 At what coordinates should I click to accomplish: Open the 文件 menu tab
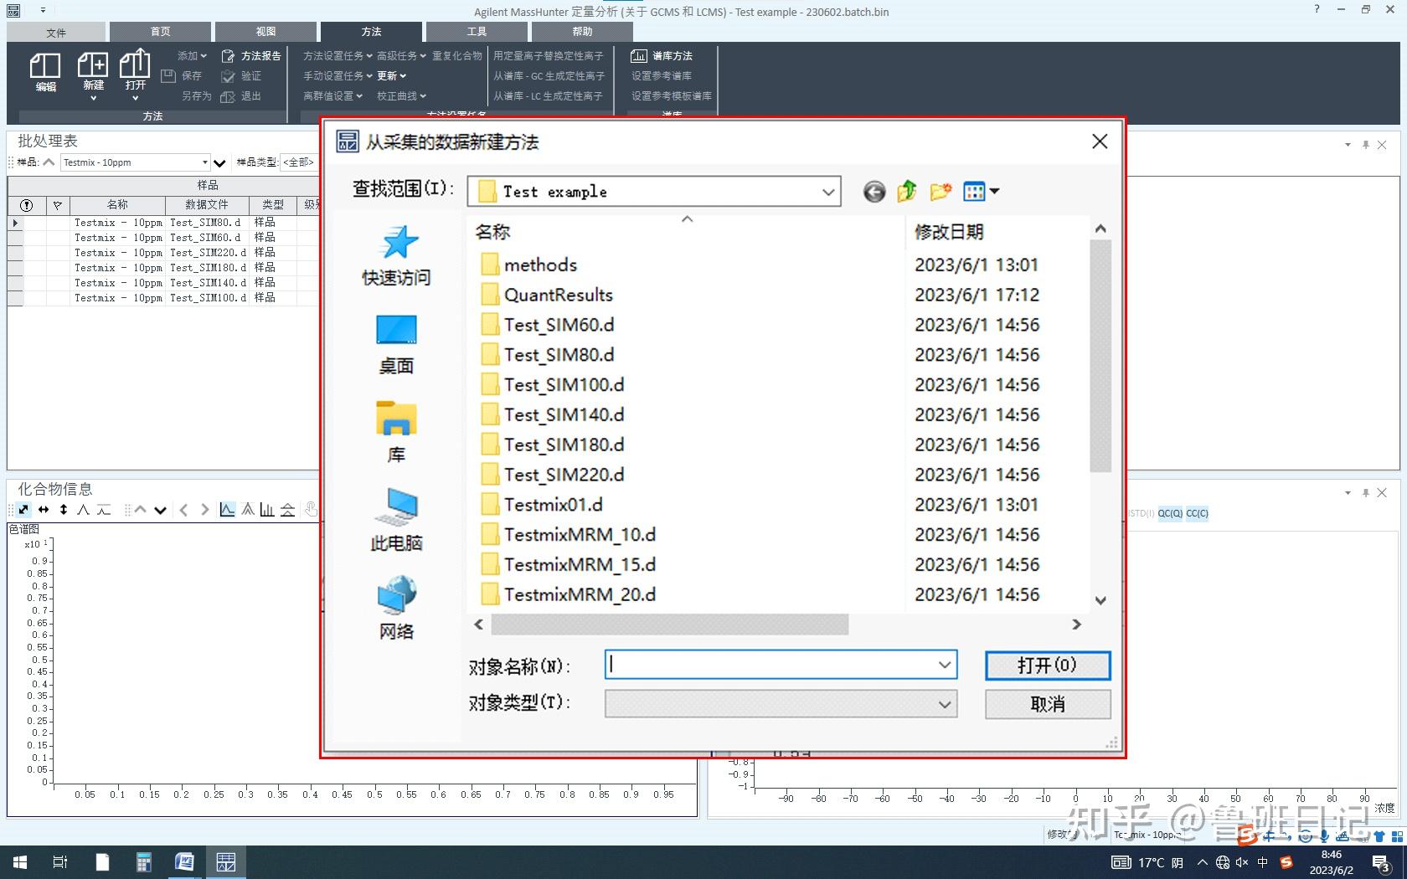point(56,32)
